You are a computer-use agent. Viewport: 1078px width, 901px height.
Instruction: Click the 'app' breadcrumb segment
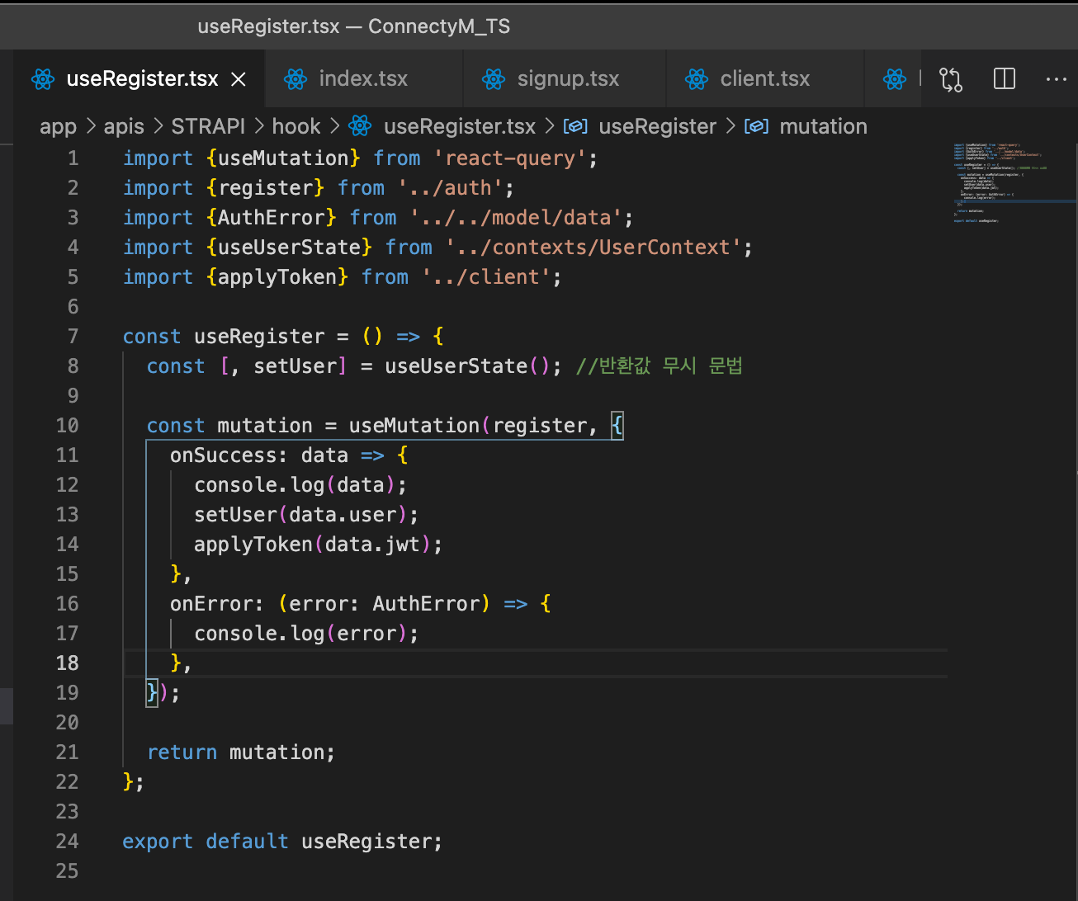tap(58, 126)
